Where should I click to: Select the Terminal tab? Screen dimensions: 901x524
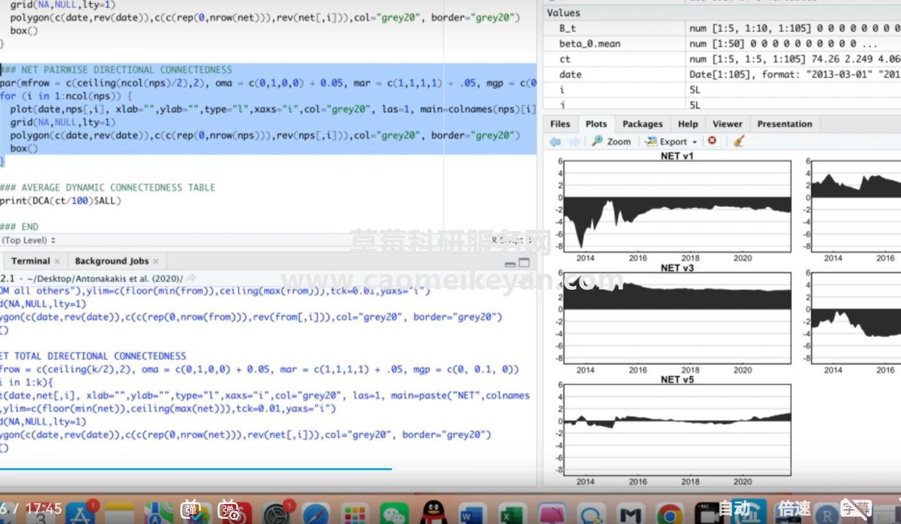click(30, 261)
